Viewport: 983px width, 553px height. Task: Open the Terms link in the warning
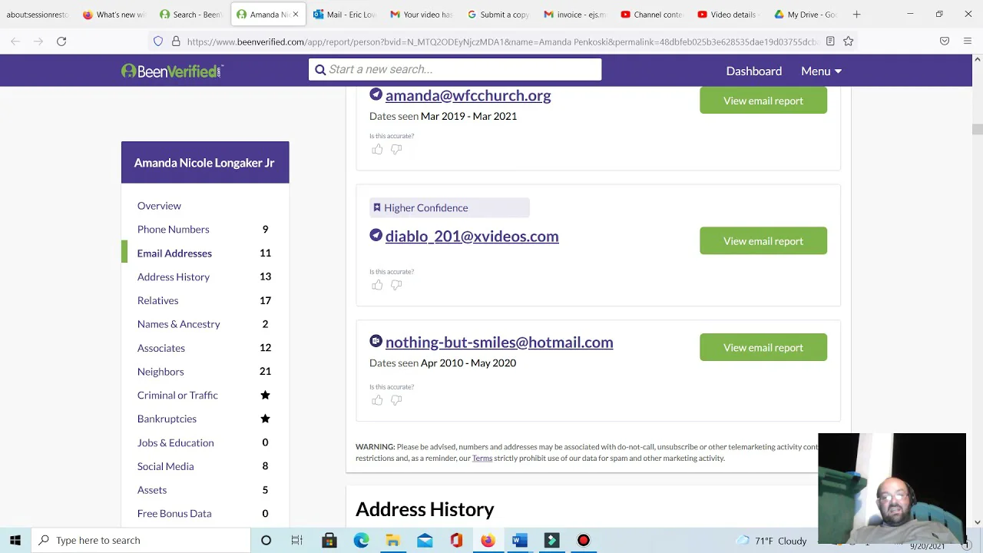[482, 459]
